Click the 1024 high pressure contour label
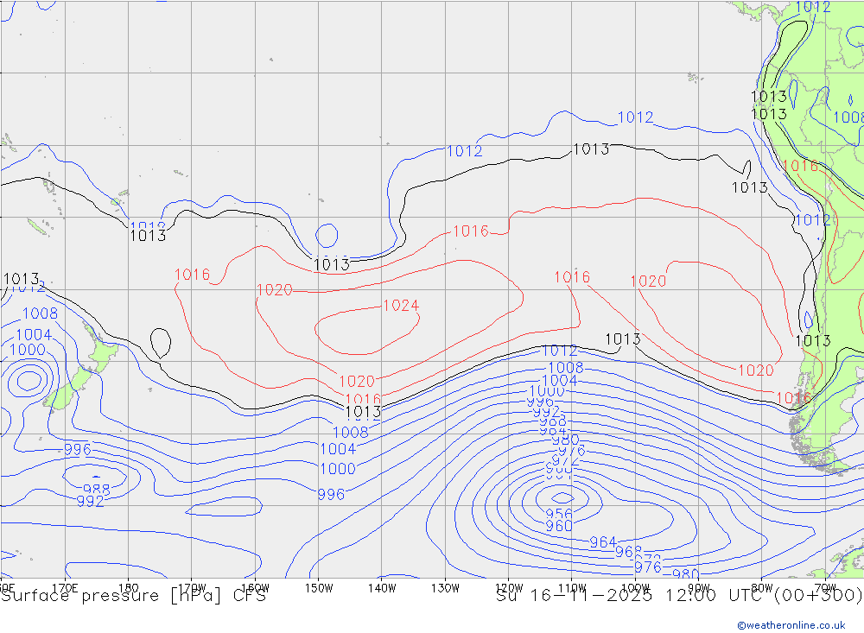Viewport: 864px width, 633px height. tap(401, 305)
